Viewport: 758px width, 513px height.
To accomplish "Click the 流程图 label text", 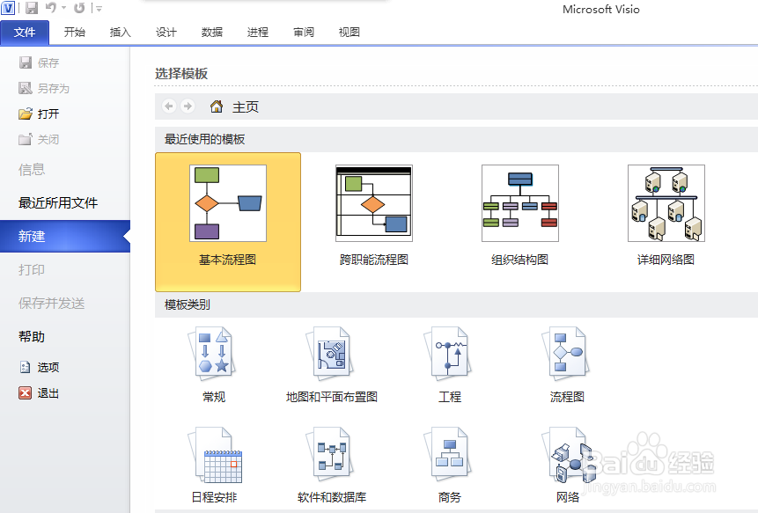I will click(x=568, y=397).
